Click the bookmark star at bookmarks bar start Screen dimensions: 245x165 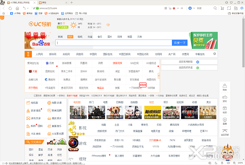click(4, 13)
